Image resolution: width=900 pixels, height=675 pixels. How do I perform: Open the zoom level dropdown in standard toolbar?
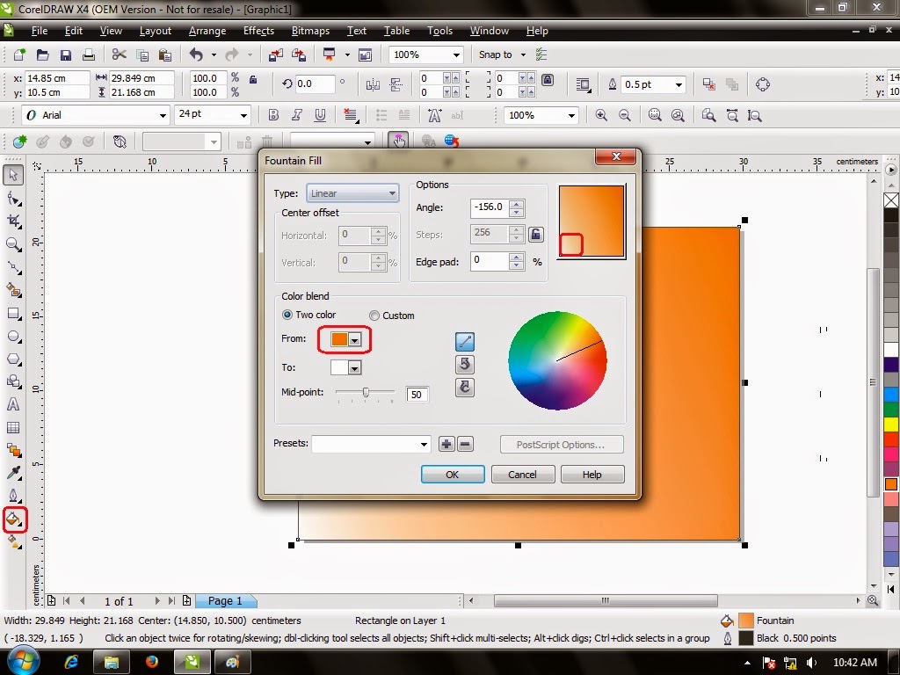(456, 55)
